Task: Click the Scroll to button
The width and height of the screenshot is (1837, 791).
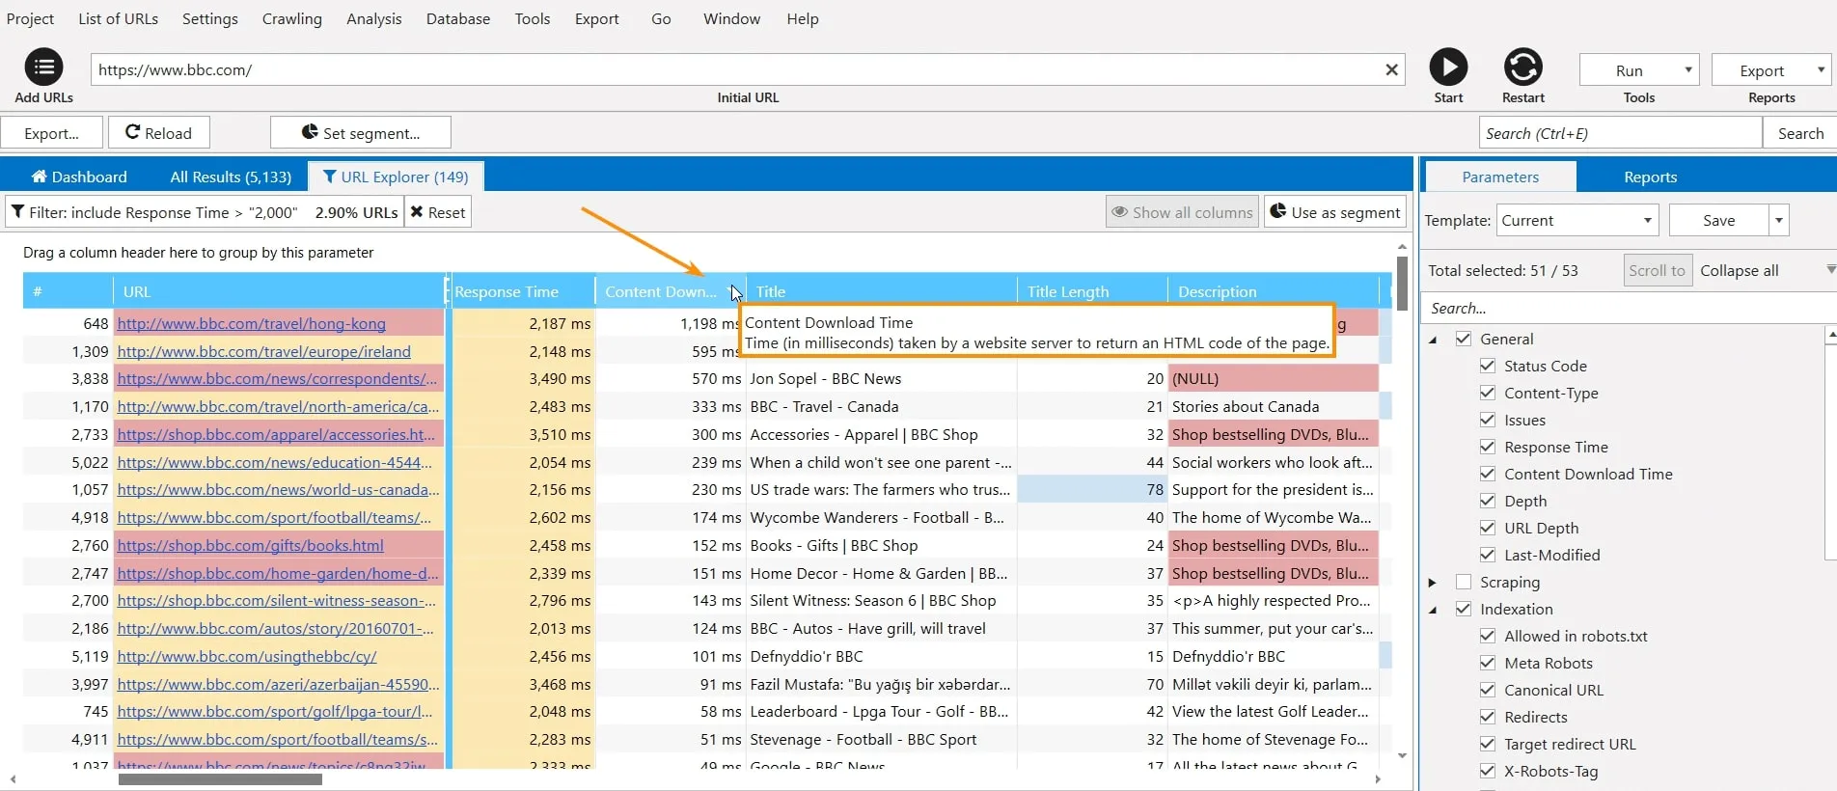Action: click(x=1657, y=270)
